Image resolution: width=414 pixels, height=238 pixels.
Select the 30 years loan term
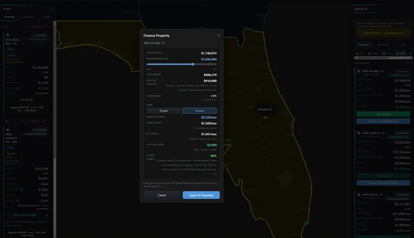point(199,111)
